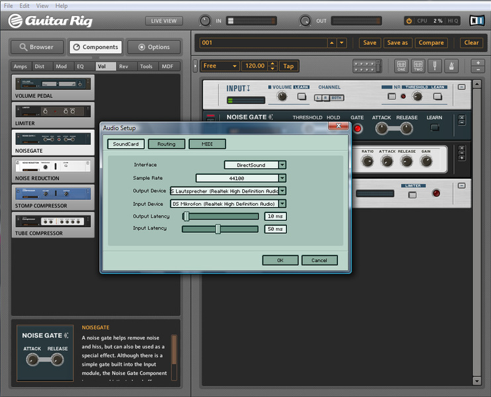Image resolution: width=491 pixels, height=397 pixels.
Task: Click the rack expand/collapse plus-minus icon
Action: click(478, 66)
